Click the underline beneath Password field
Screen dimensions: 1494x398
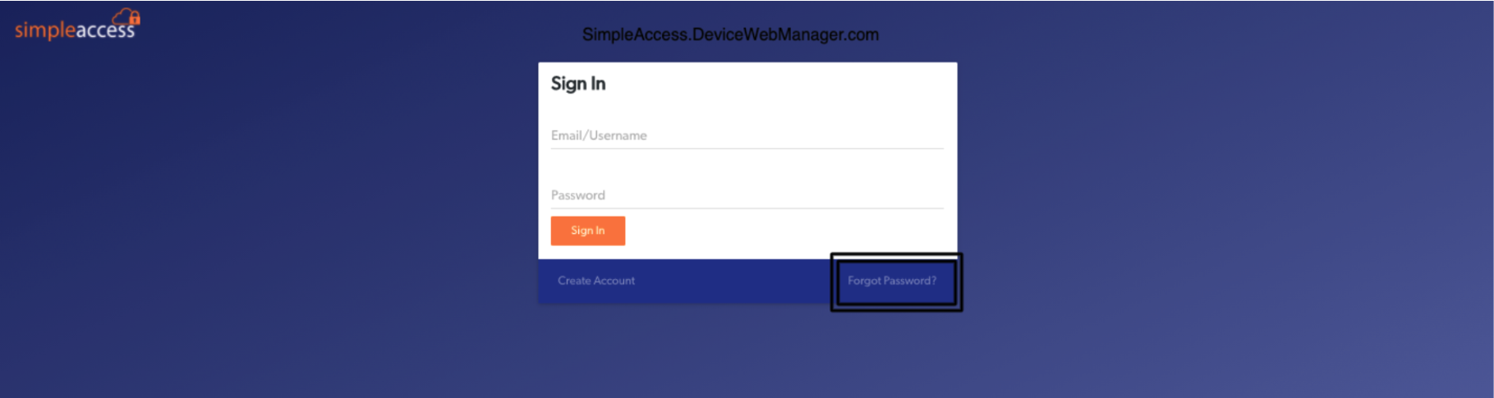pyautogui.click(x=747, y=208)
